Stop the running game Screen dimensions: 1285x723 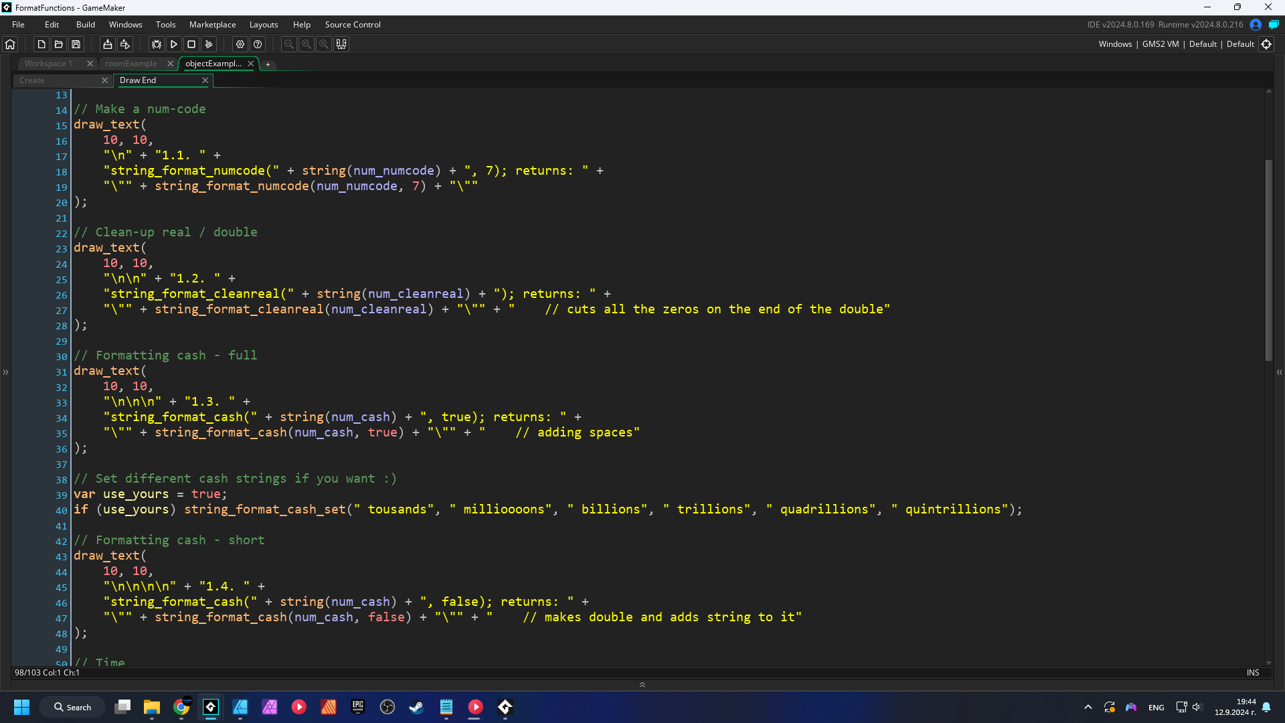pyautogui.click(x=191, y=44)
